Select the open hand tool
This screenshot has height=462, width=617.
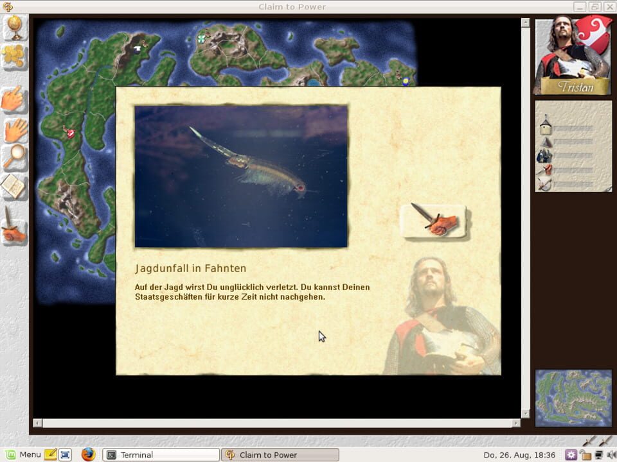(x=14, y=130)
